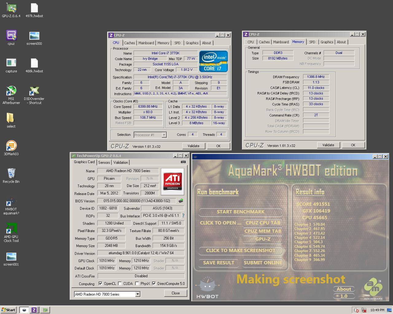
Task: Switch to the Sensors tab in GPU-Z
Action: [x=104, y=163]
